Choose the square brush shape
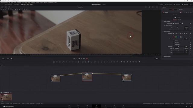Image resolution: width=193 pixels, height=108 pixels. pyautogui.click(x=182, y=23)
